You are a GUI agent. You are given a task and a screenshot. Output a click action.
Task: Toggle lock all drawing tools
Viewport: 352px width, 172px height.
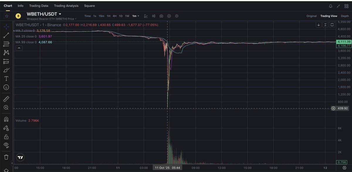(6, 136)
